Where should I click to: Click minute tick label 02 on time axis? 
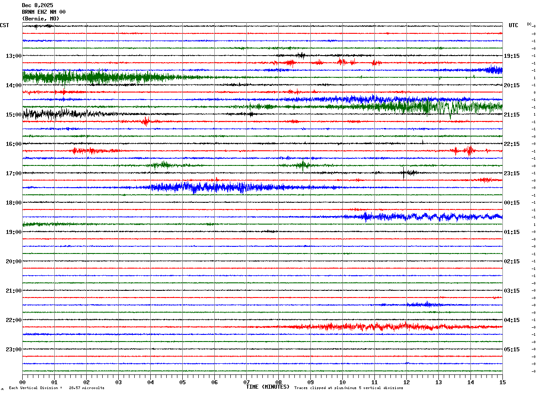point(86,382)
